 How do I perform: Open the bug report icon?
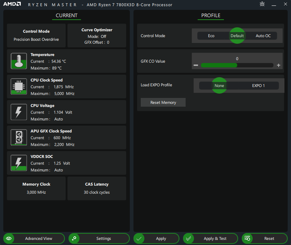pos(262,4)
